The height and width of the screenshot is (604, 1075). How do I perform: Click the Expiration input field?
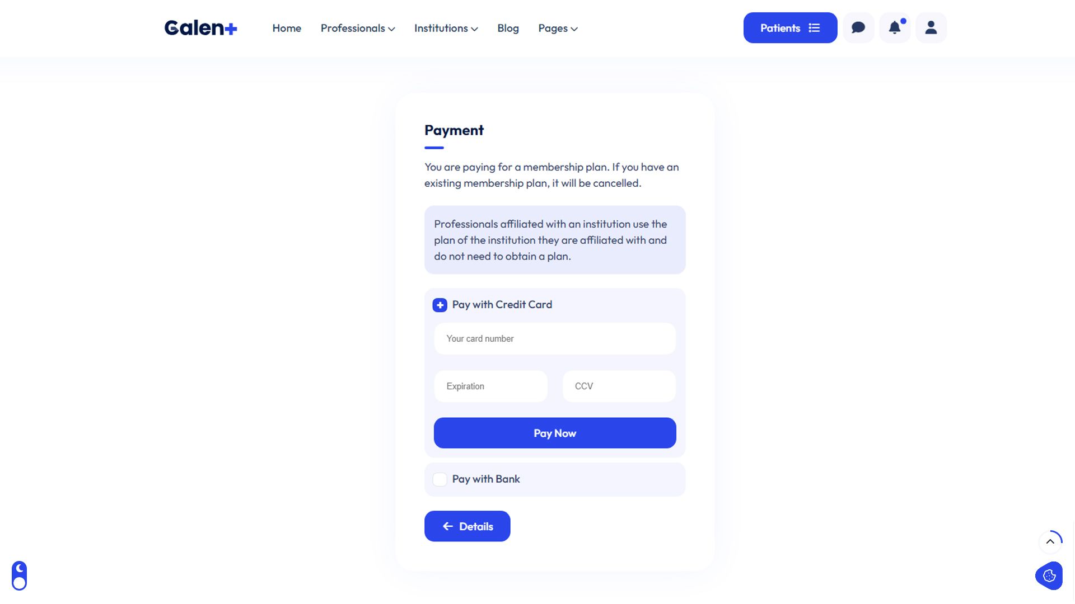490,386
